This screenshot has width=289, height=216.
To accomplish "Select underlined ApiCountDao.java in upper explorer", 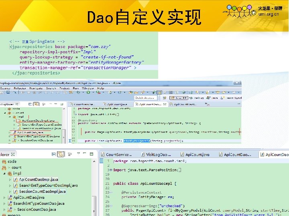I will pyautogui.click(x=30, y=132).
